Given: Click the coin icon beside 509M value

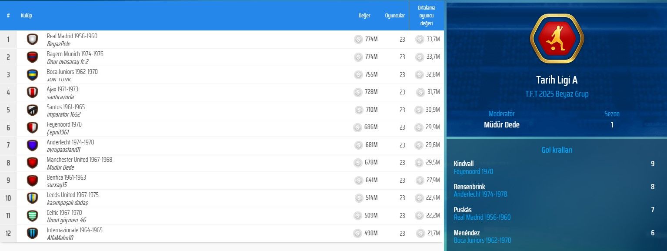Looking at the screenshot, I should [x=358, y=216].
